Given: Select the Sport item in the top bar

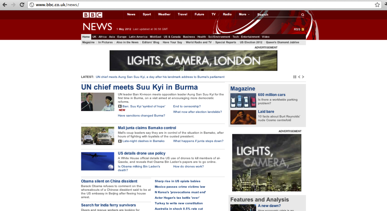Looking at the screenshot, I should click(147, 14).
